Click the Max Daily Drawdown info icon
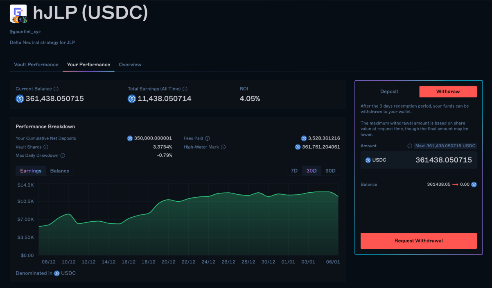This screenshot has width=492, height=288. pos(63,155)
